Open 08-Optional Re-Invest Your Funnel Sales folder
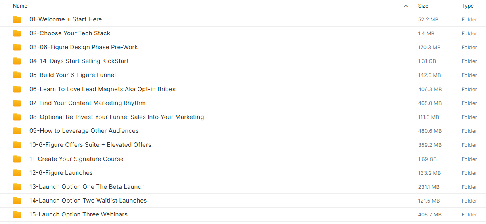The image size is (486, 224). tap(117, 117)
